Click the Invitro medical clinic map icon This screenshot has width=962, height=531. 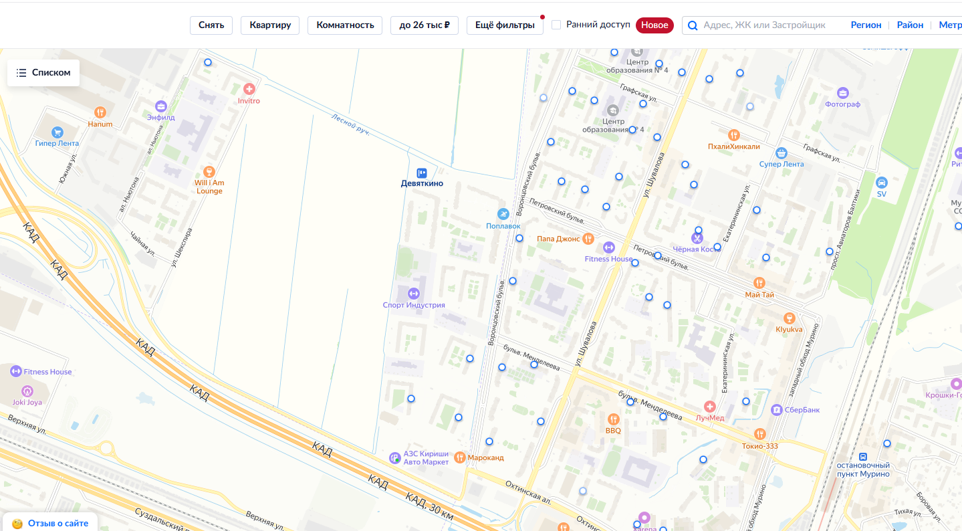click(x=249, y=89)
